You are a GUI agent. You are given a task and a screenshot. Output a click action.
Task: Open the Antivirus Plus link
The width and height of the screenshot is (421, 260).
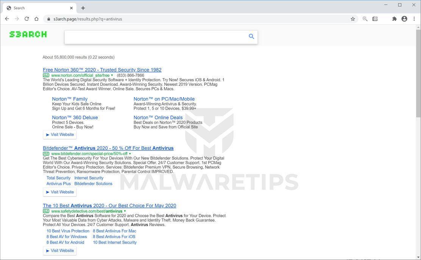[x=59, y=184]
